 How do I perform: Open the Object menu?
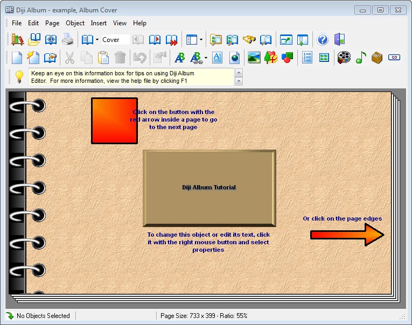[x=75, y=23]
